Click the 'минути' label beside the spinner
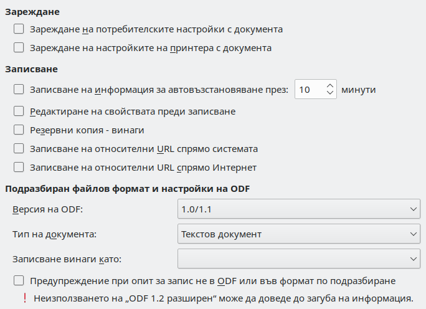 click(x=359, y=90)
